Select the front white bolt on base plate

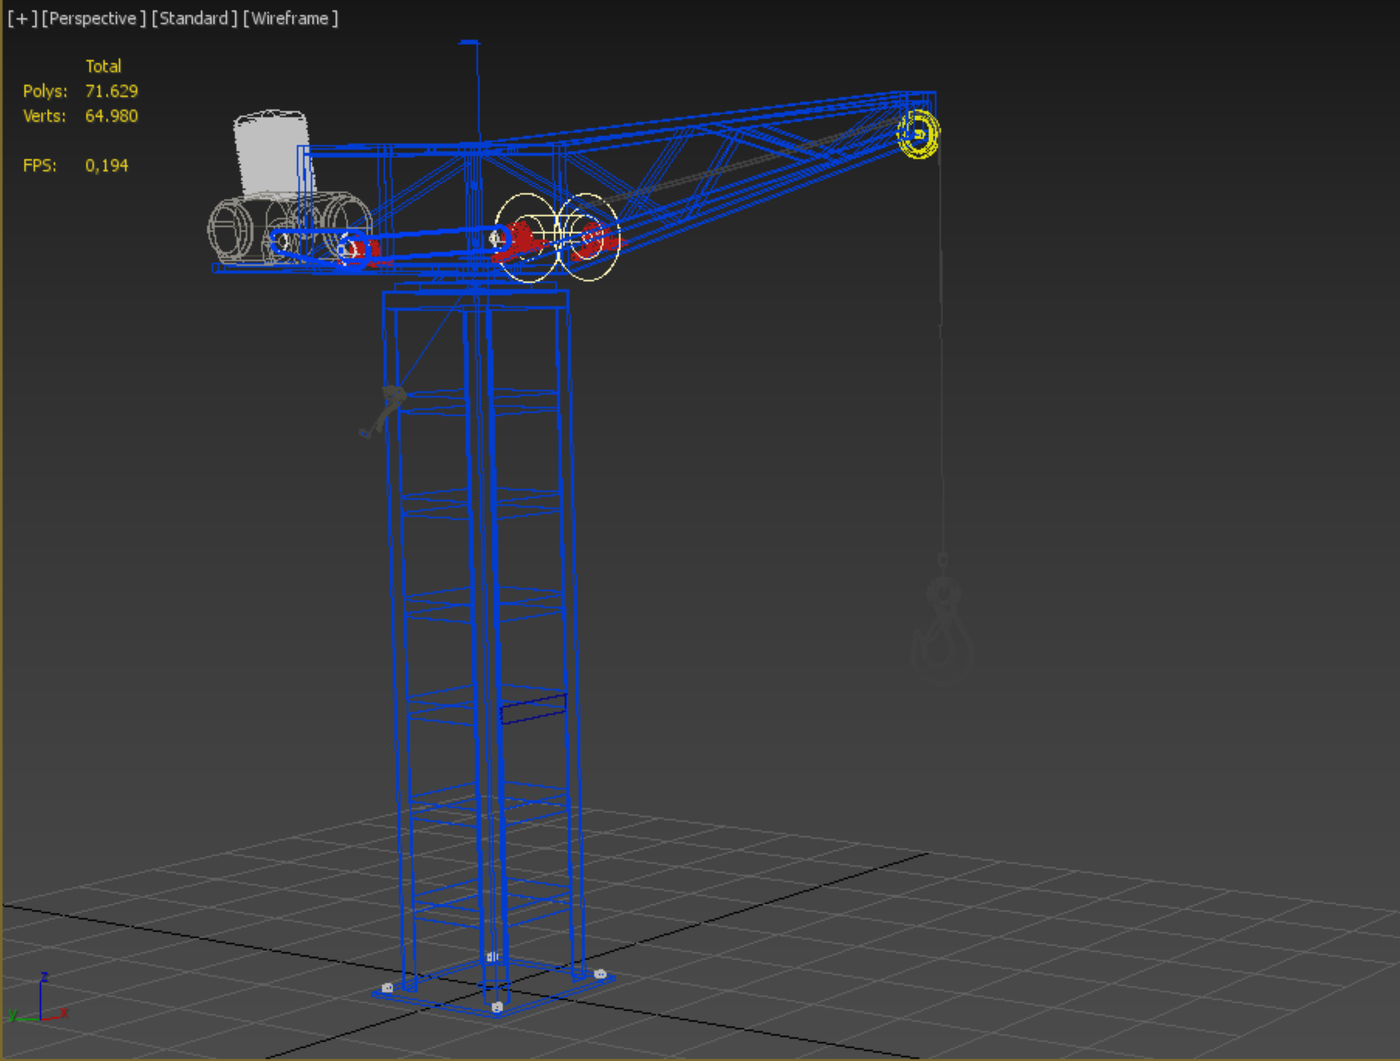[x=497, y=1007]
